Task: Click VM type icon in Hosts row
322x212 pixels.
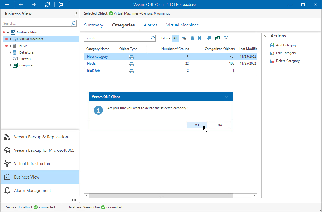Action: [x=131, y=64]
